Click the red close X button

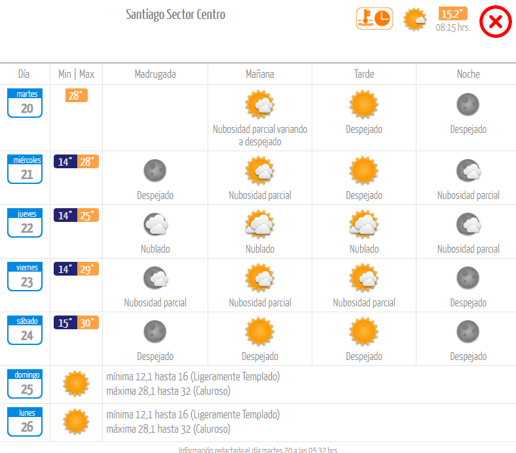[495, 22]
